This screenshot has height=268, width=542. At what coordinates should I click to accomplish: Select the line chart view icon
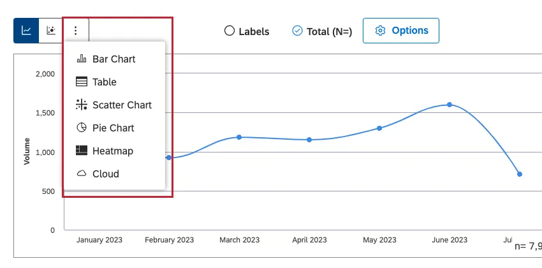(26, 30)
